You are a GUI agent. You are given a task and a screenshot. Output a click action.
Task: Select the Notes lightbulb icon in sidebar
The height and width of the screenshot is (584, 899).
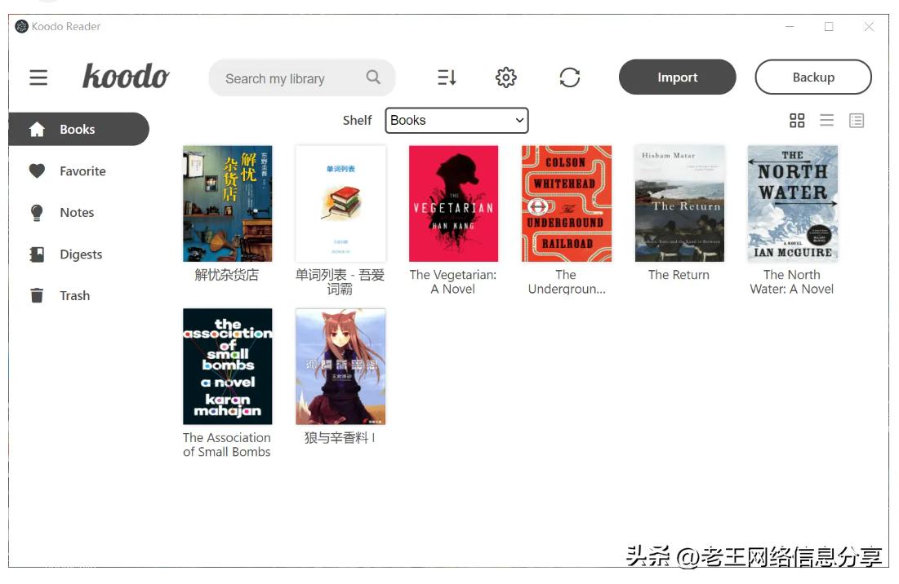click(36, 212)
